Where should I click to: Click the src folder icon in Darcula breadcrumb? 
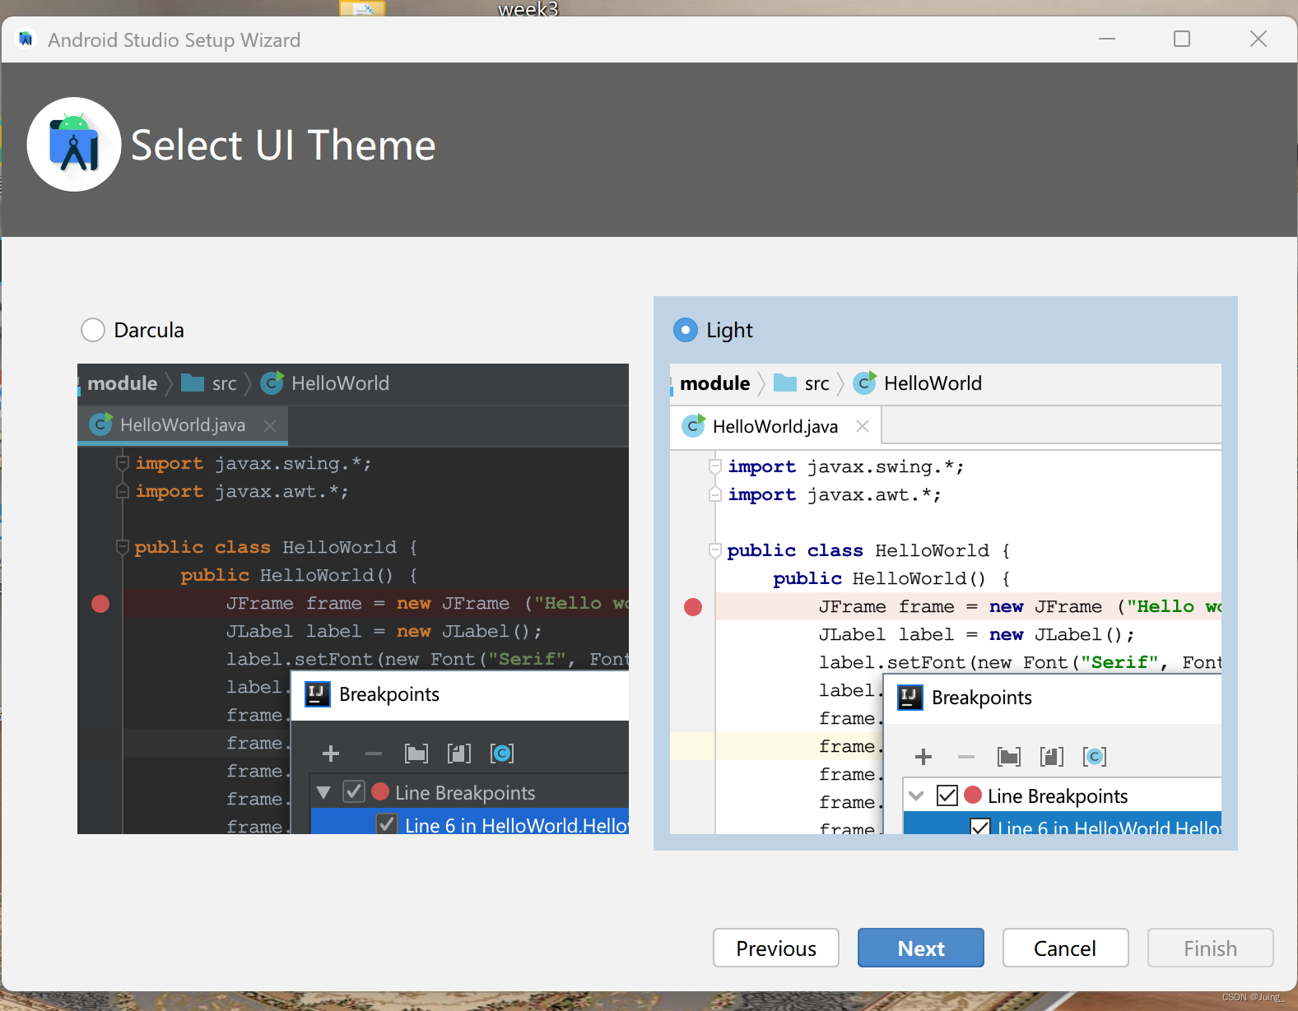[x=193, y=383]
